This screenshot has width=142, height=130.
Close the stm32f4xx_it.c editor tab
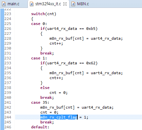pos(65,4)
